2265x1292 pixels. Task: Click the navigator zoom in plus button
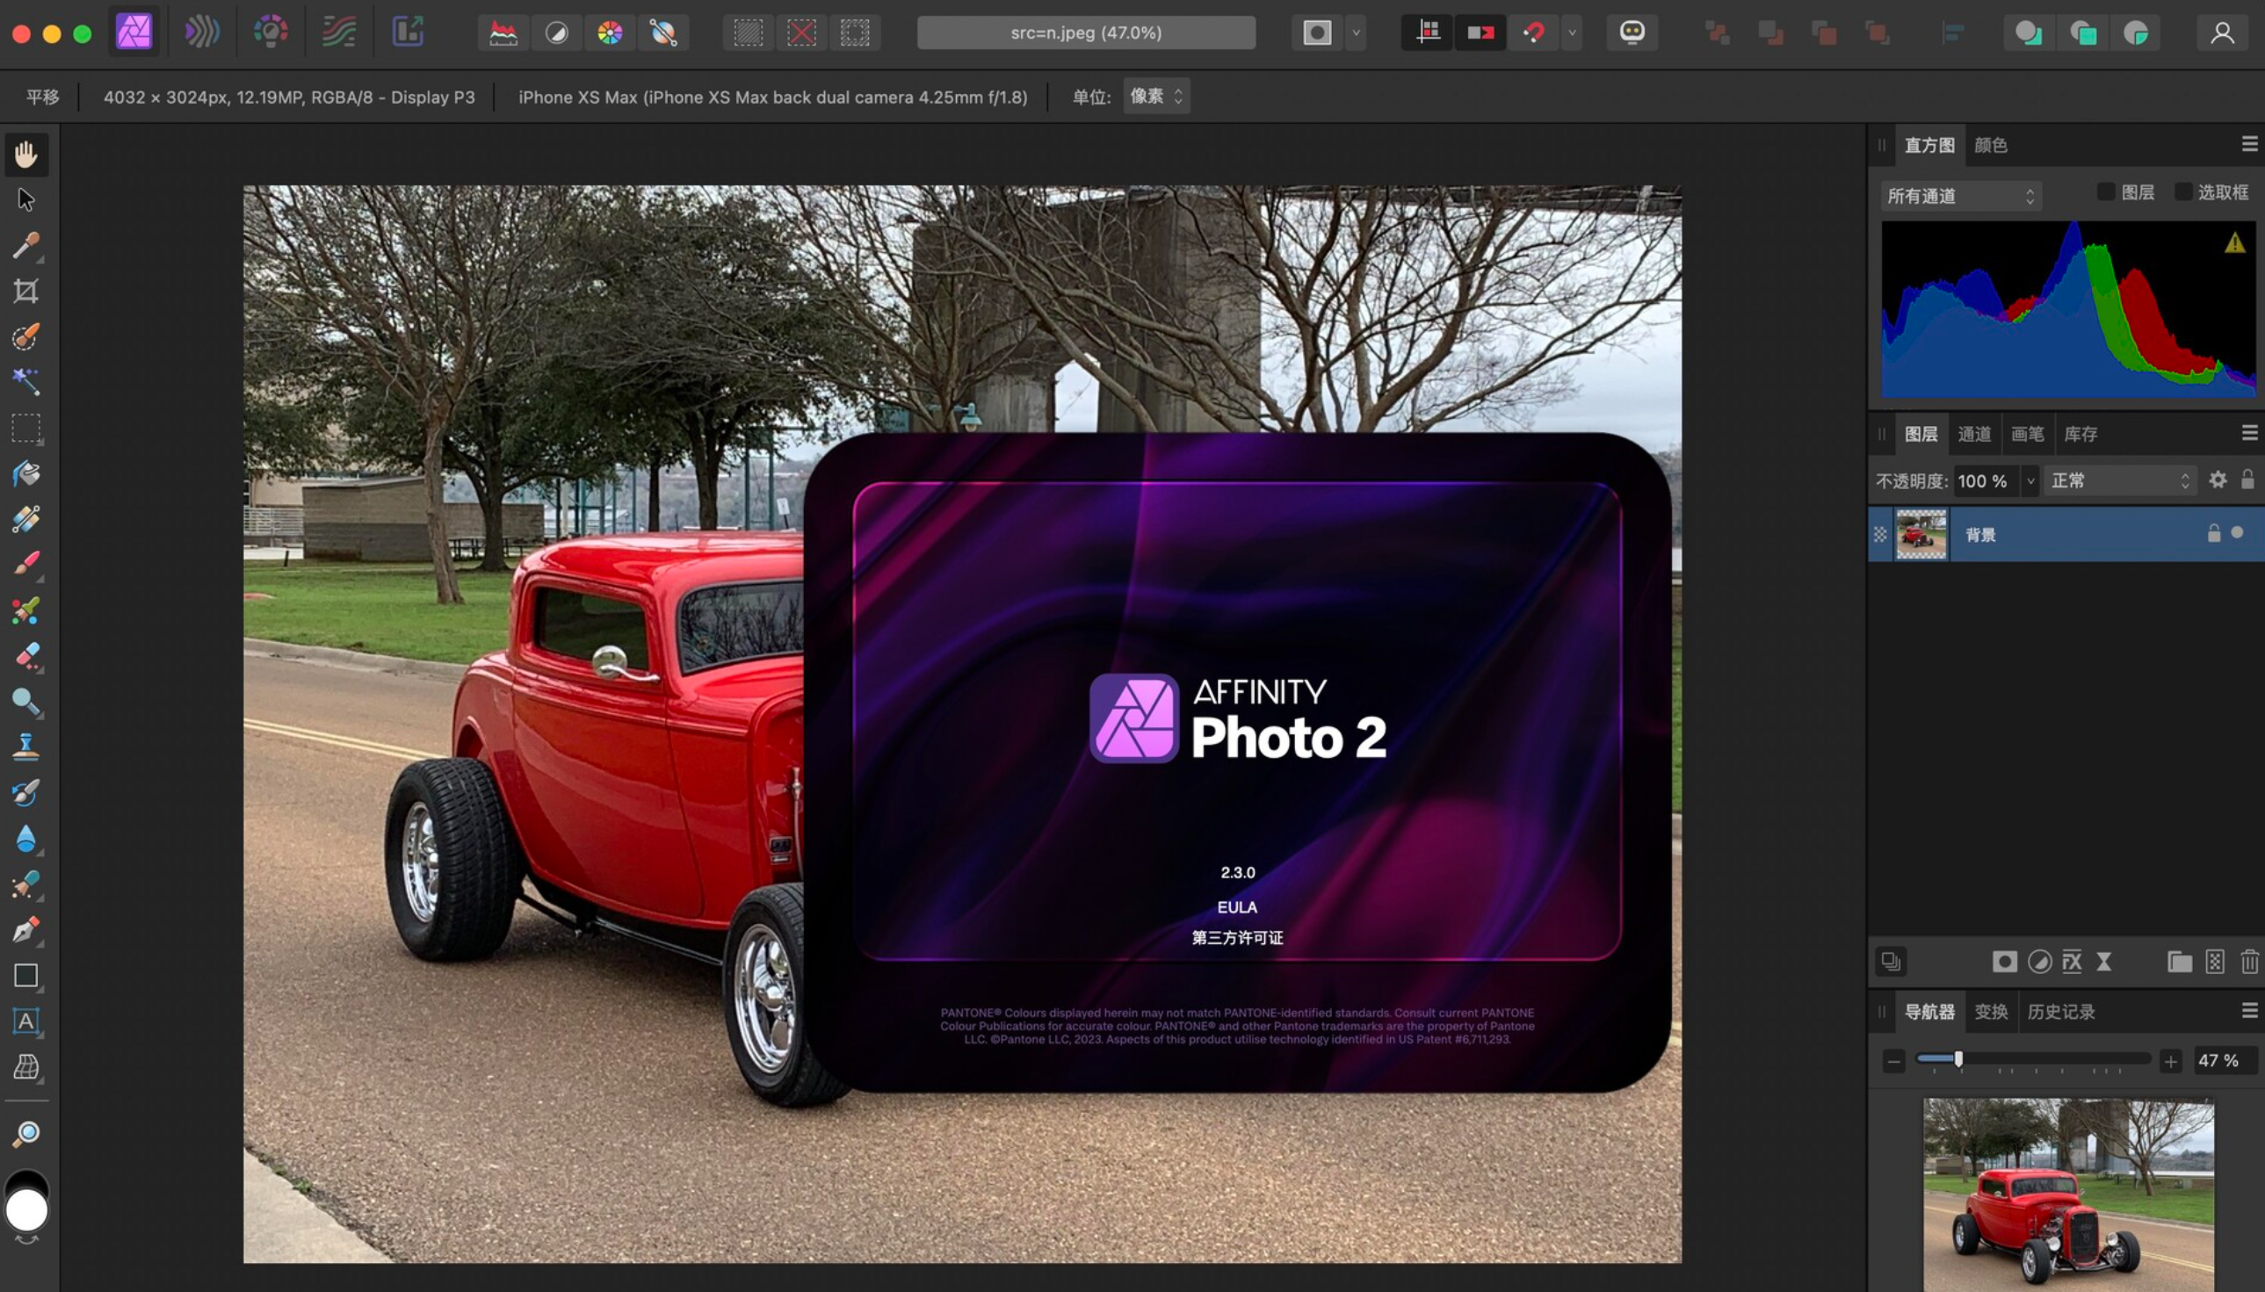coord(2171,1060)
